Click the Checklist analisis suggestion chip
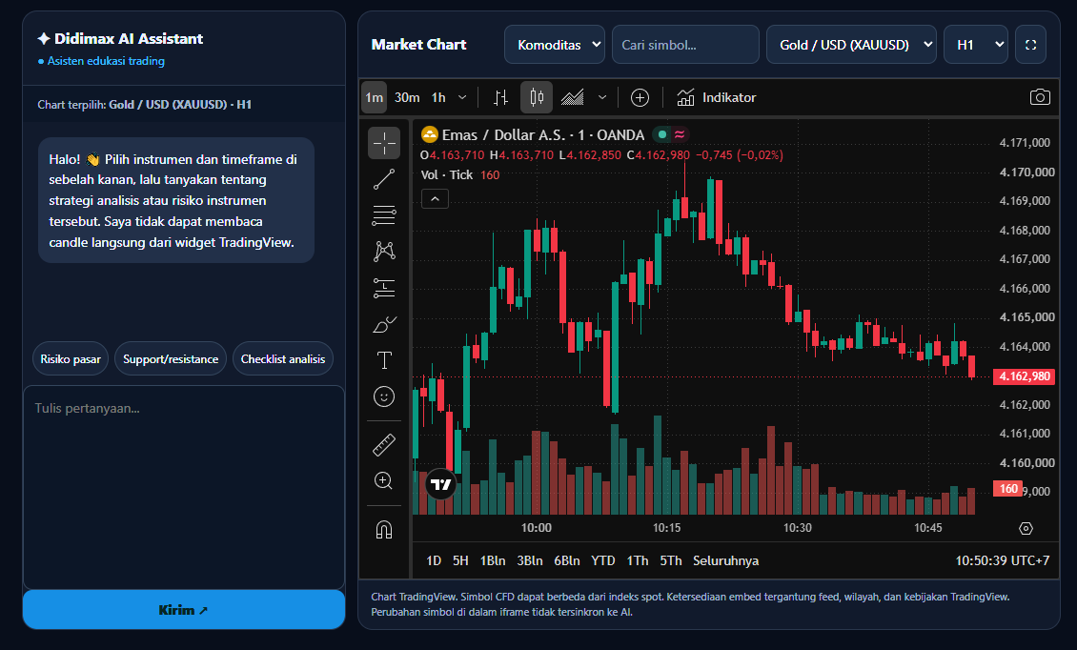The width and height of the screenshot is (1077, 650). tap(283, 358)
